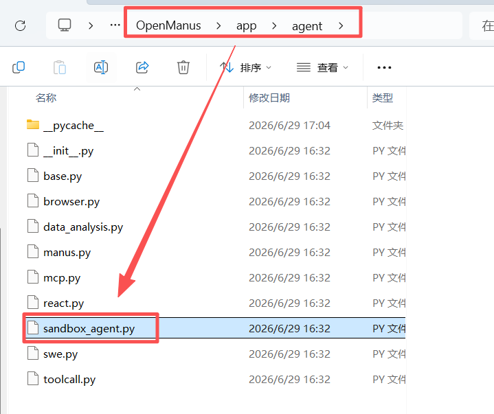
Task: Sort by the 名称 column header
Action: point(46,98)
